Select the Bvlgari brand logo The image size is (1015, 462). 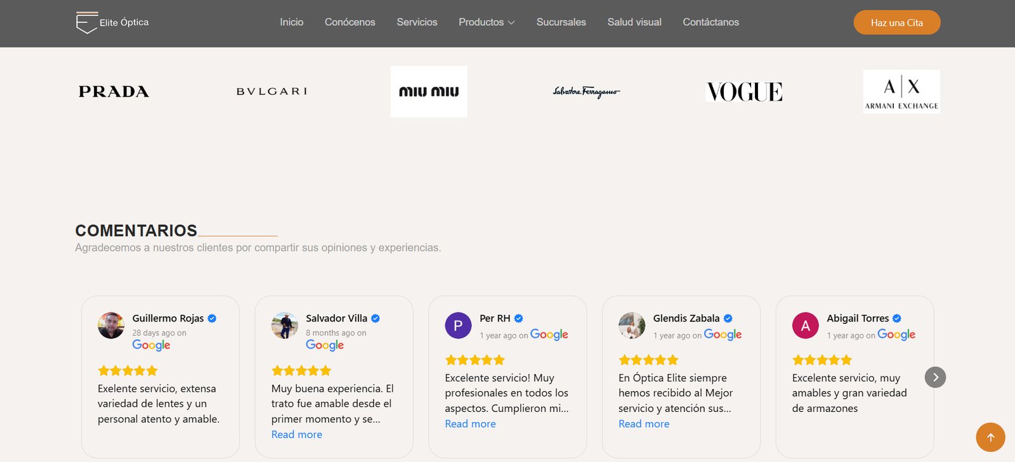[272, 91]
